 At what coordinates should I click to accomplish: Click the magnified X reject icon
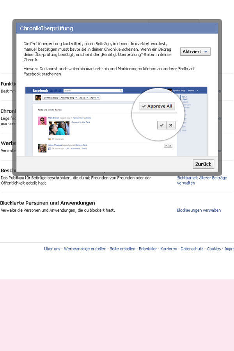171,125
